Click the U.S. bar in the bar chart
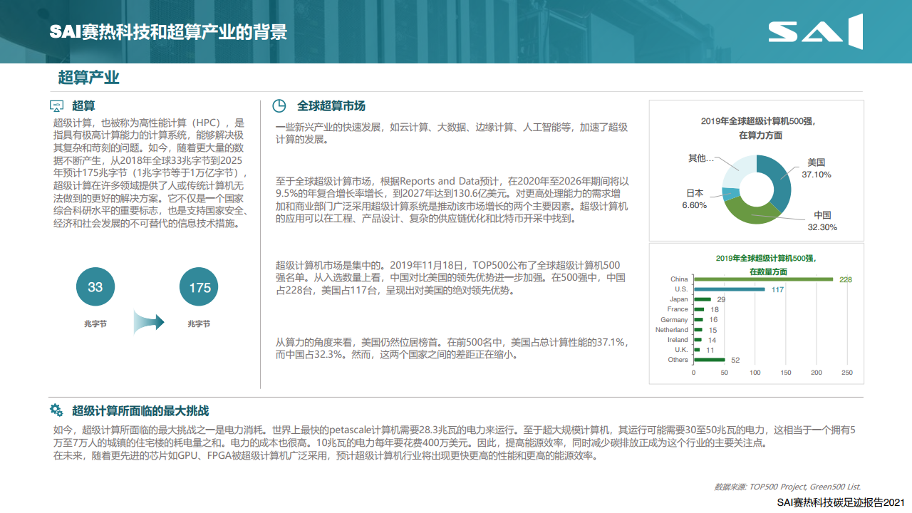This screenshot has height=513, width=912. click(729, 289)
